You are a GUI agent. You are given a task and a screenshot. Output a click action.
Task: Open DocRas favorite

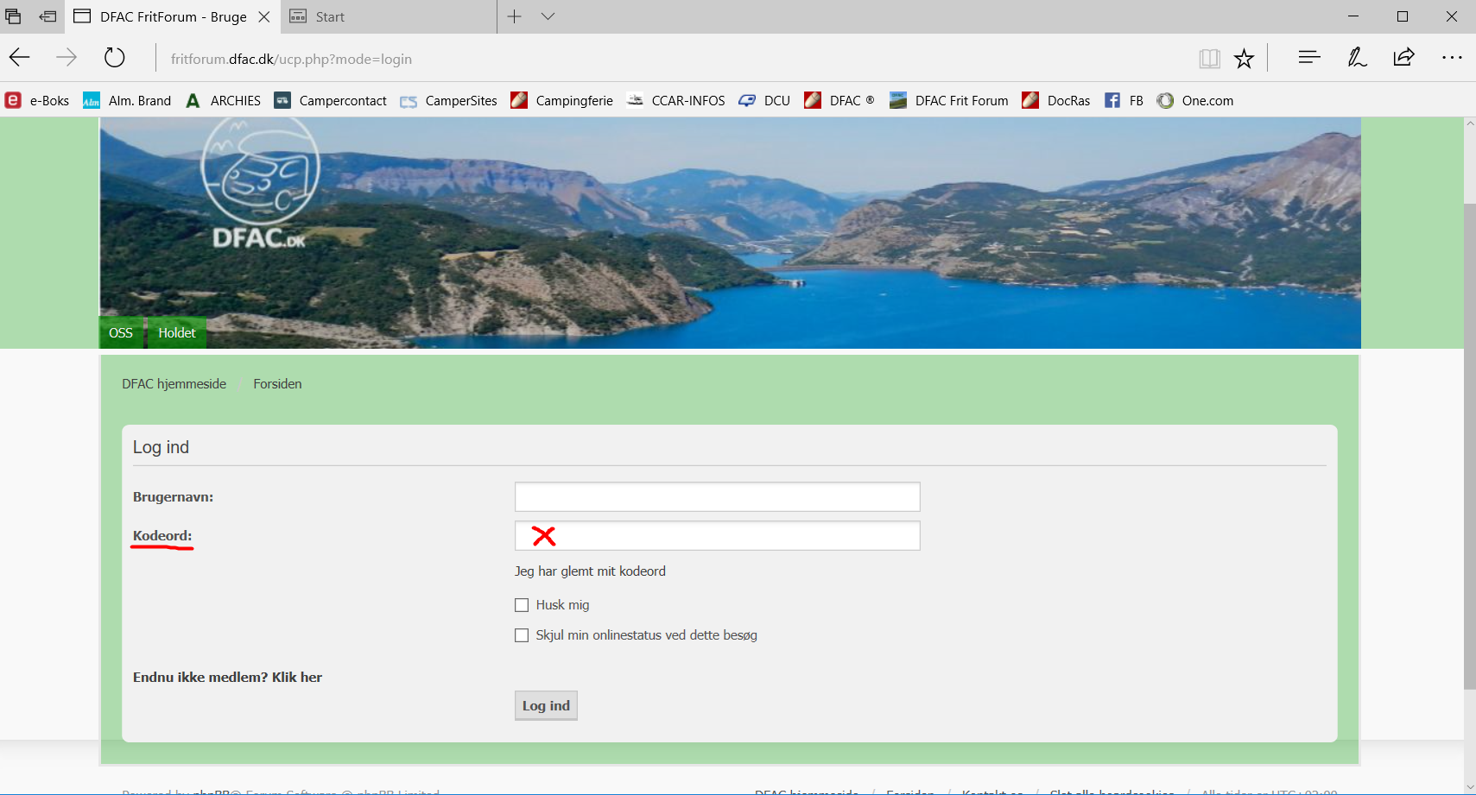1055,101
